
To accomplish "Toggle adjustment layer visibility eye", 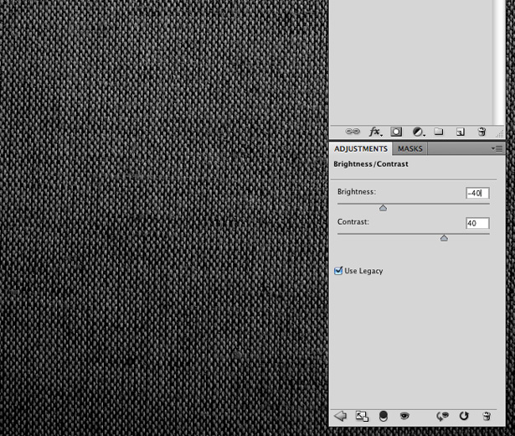I will [404, 416].
